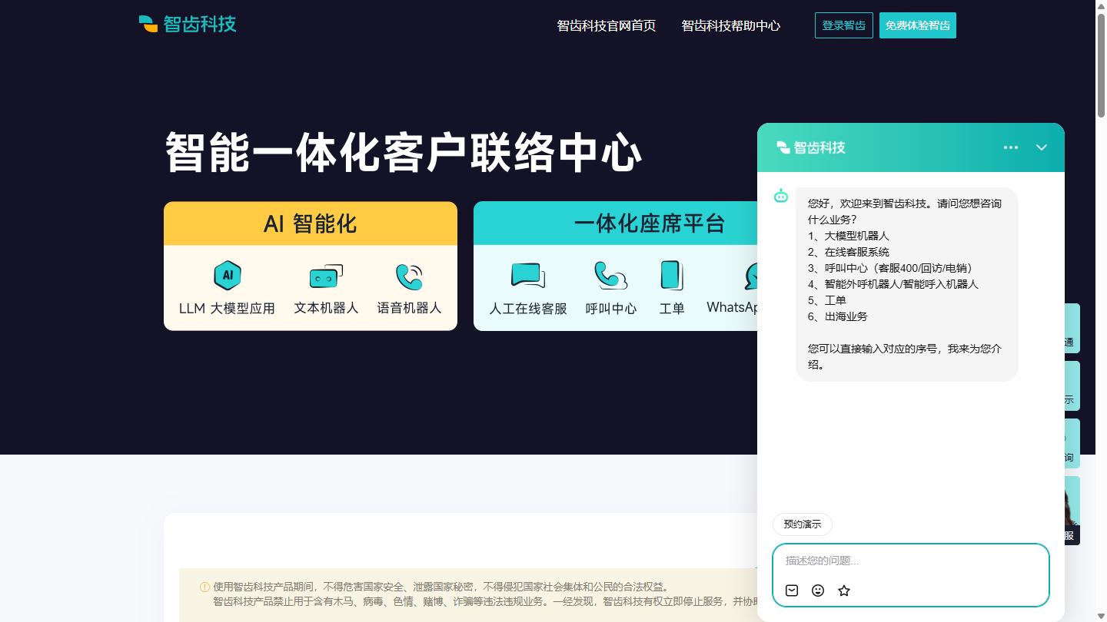Click the page vertical scrollbar thumb

(x=1101, y=65)
